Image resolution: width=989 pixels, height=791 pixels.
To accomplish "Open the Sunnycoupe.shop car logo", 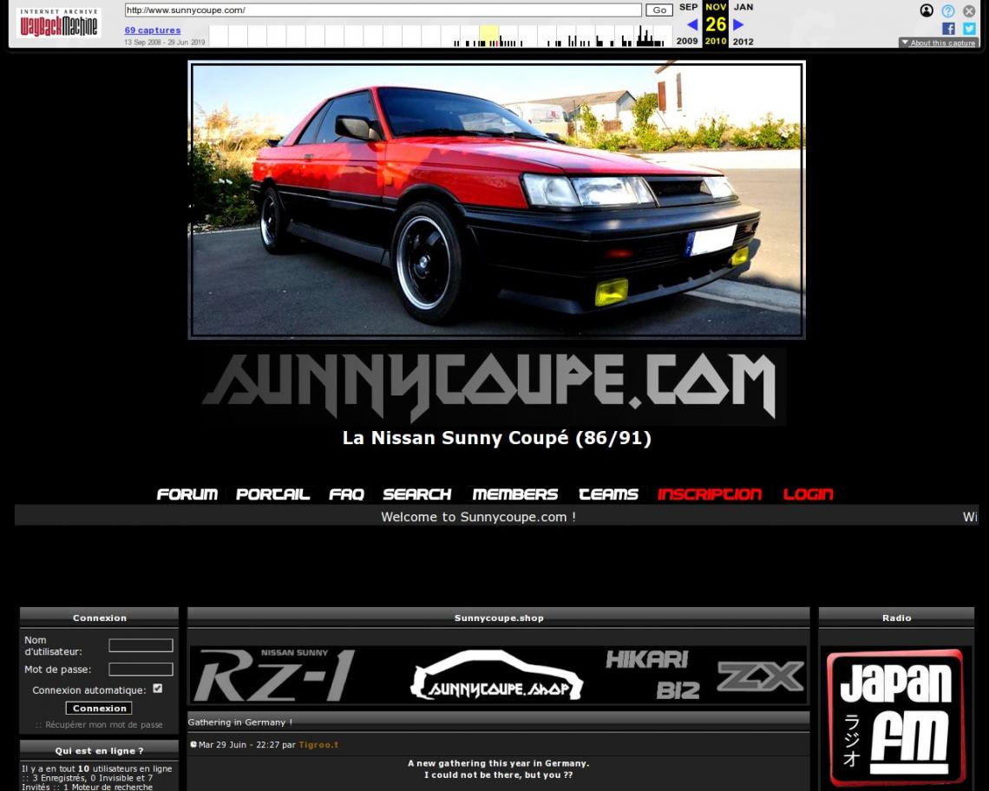I will coord(496,676).
